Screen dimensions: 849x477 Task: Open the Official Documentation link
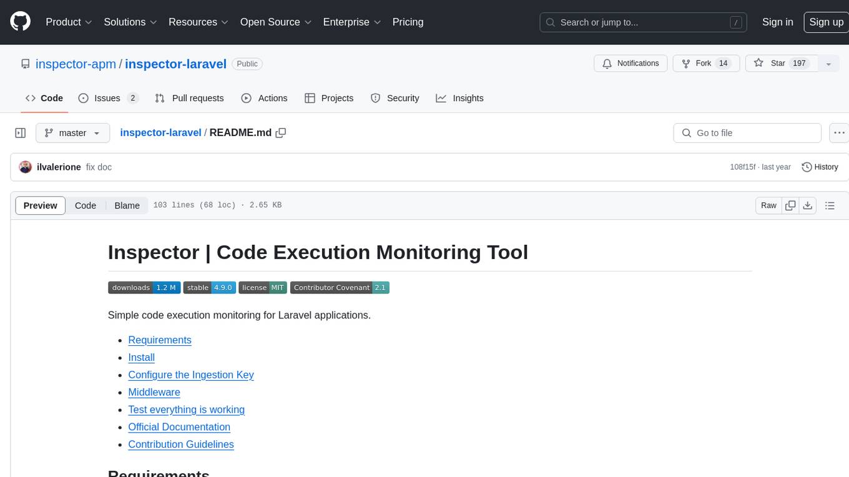[179, 427]
